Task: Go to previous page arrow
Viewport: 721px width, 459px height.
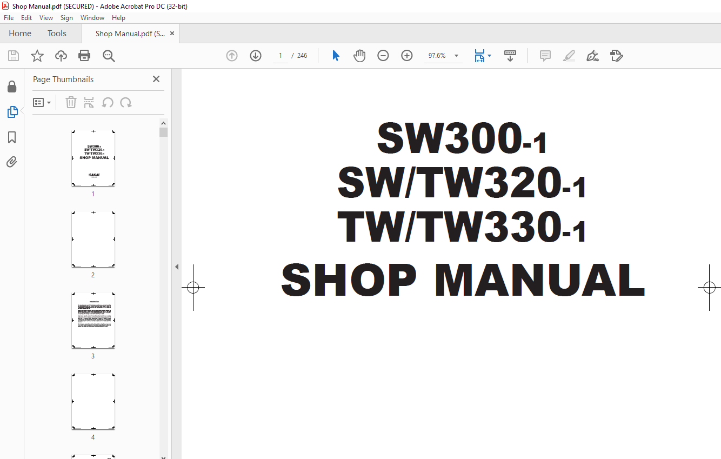Action: (x=232, y=56)
